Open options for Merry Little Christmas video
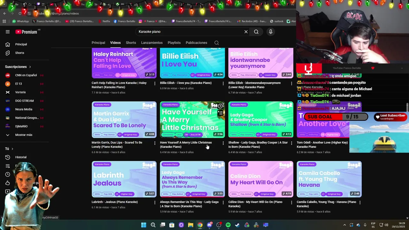This screenshot has height=230, width=409. click(223, 143)
